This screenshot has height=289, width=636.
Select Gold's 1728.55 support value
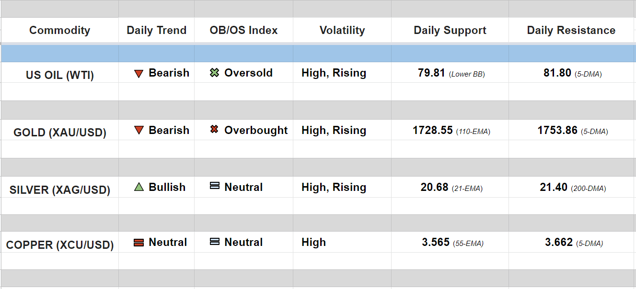pos(433,130)
